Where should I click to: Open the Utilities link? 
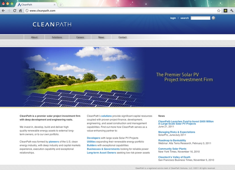[x=91, y=142]
